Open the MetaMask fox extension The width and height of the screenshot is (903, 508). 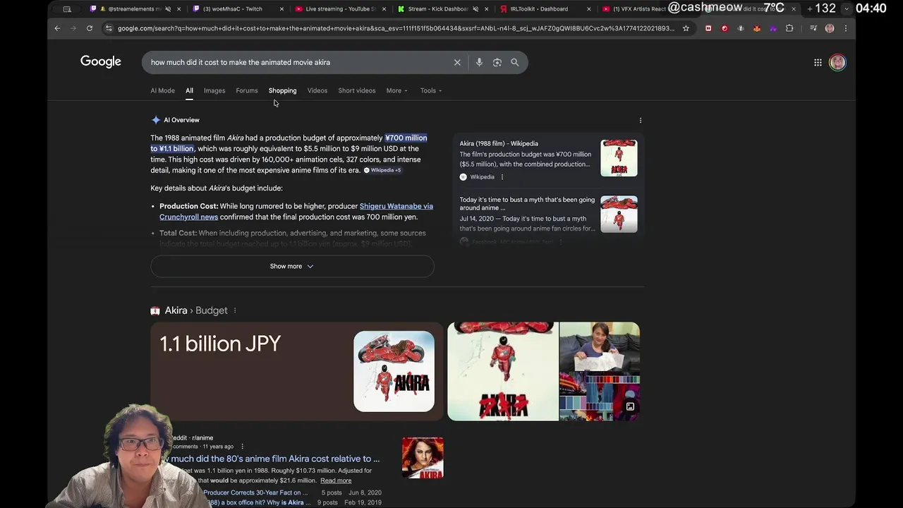757,28
